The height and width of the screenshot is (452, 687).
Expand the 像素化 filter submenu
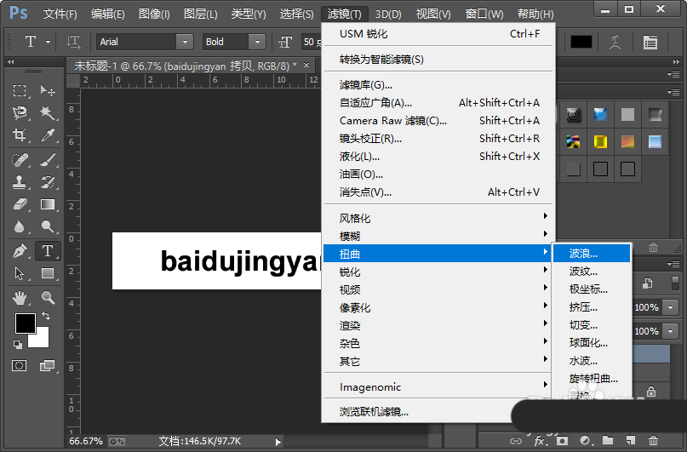tap(438, 307)
